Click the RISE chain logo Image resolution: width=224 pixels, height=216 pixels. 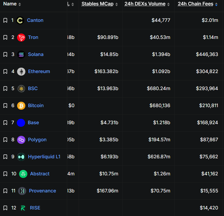point(23,208)
